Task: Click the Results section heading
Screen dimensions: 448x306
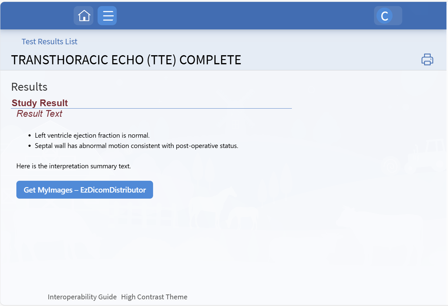Action: 29,87
